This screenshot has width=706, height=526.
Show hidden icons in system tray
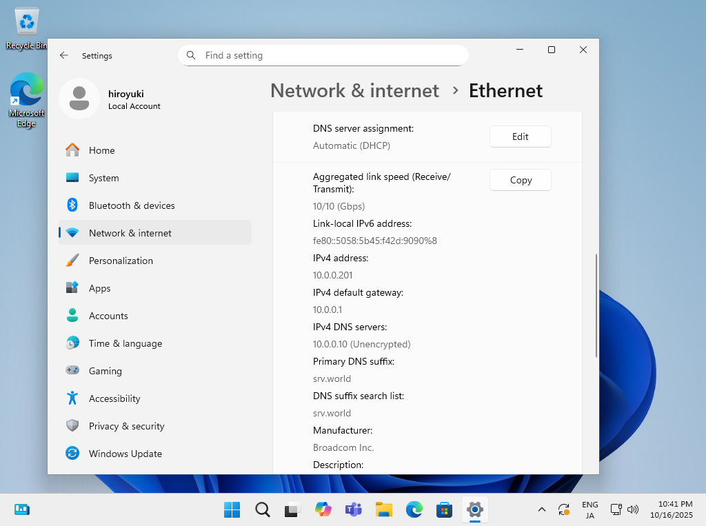[x=542, y=510]
